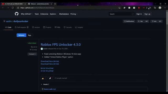The height and width of the screenshot is (94, 168).
Task: Go back with the browser back arrow
Action: [3, 8]
